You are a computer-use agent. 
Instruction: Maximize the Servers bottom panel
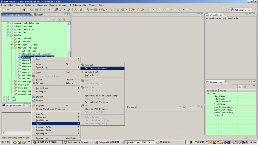tap(202, 107)
